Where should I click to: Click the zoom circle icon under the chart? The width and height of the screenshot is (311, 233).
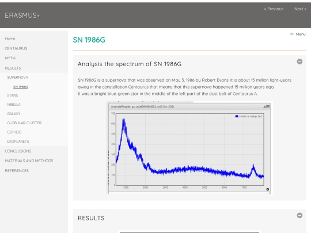click(268, 189)
